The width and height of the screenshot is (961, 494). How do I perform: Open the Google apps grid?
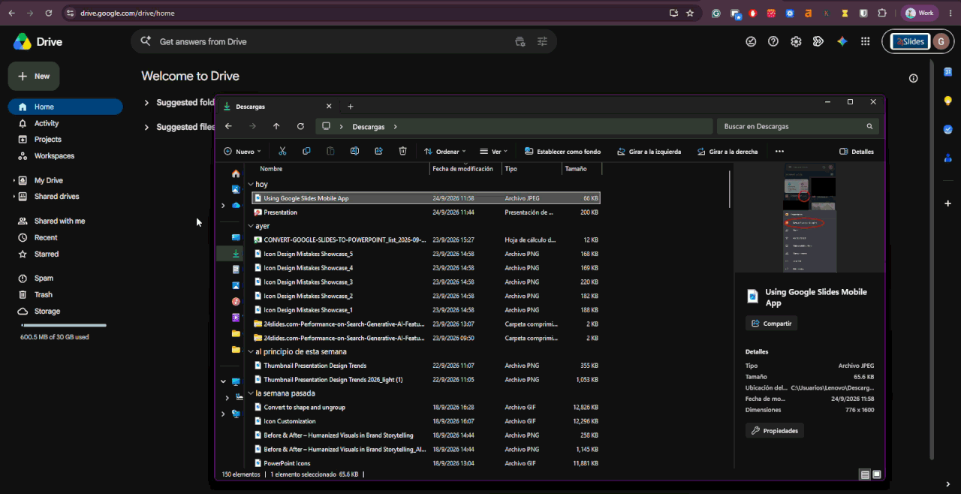pos(866,42)
